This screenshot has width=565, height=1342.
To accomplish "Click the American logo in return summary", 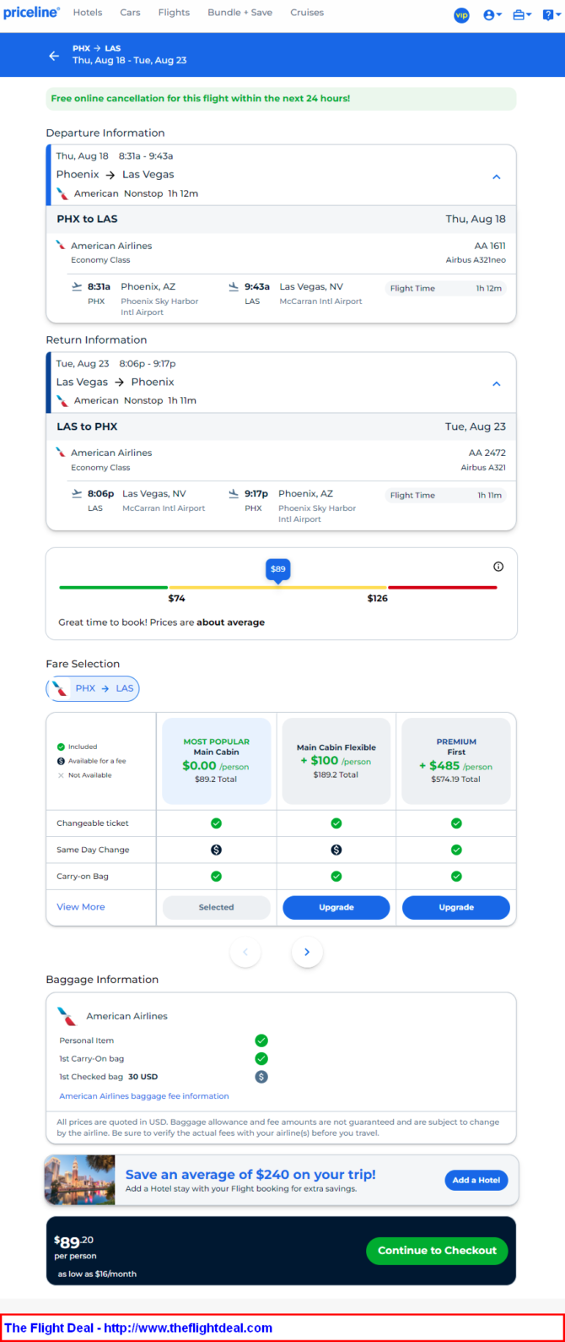I will tap(62, 400).
